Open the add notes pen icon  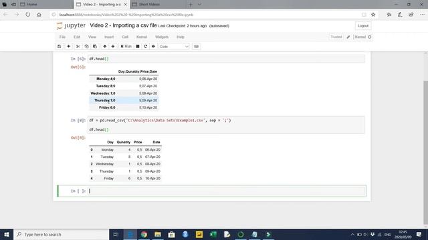click(400, 15)
